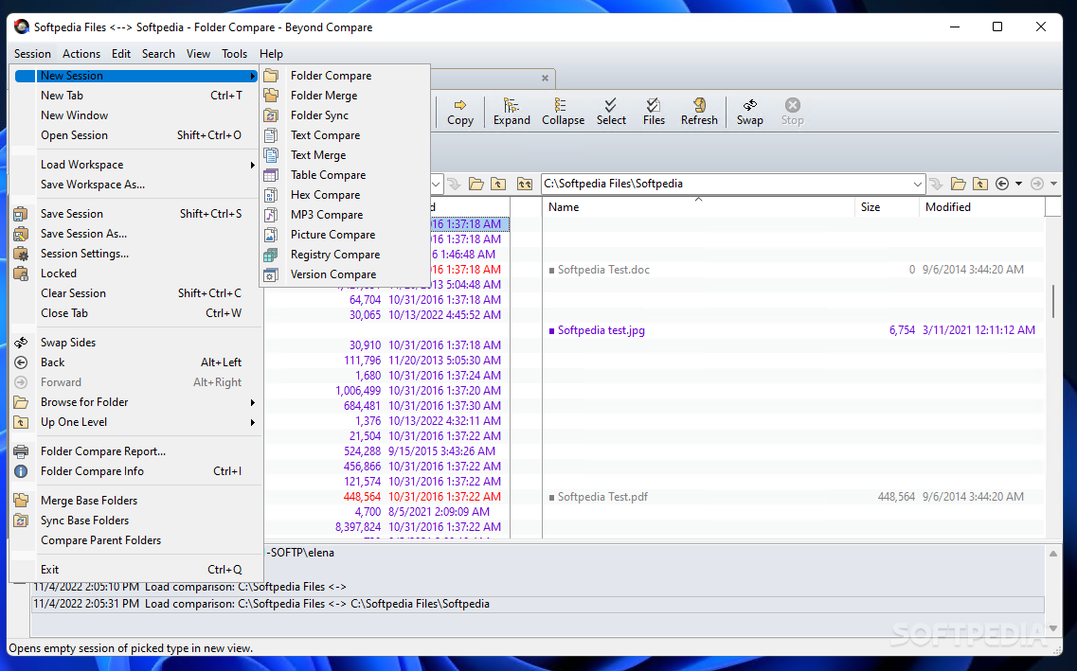Image resolution: width=1077 pixels, height=671 pixels.
Task: Click Back menu item
Action: [136, 362]
